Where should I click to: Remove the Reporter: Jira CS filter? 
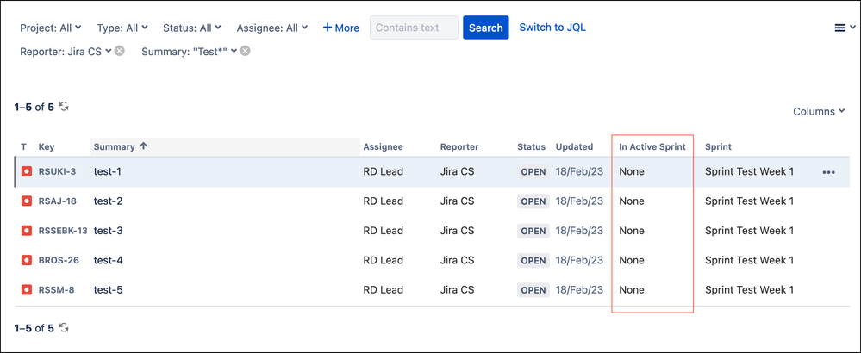point(119,51)
